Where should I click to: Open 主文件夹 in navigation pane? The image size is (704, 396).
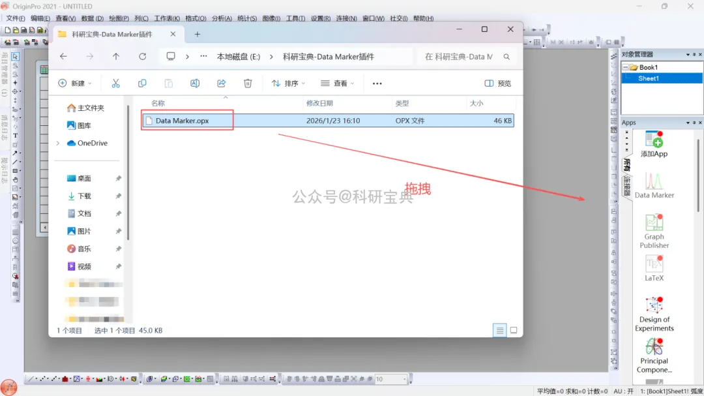pos(86,108)
